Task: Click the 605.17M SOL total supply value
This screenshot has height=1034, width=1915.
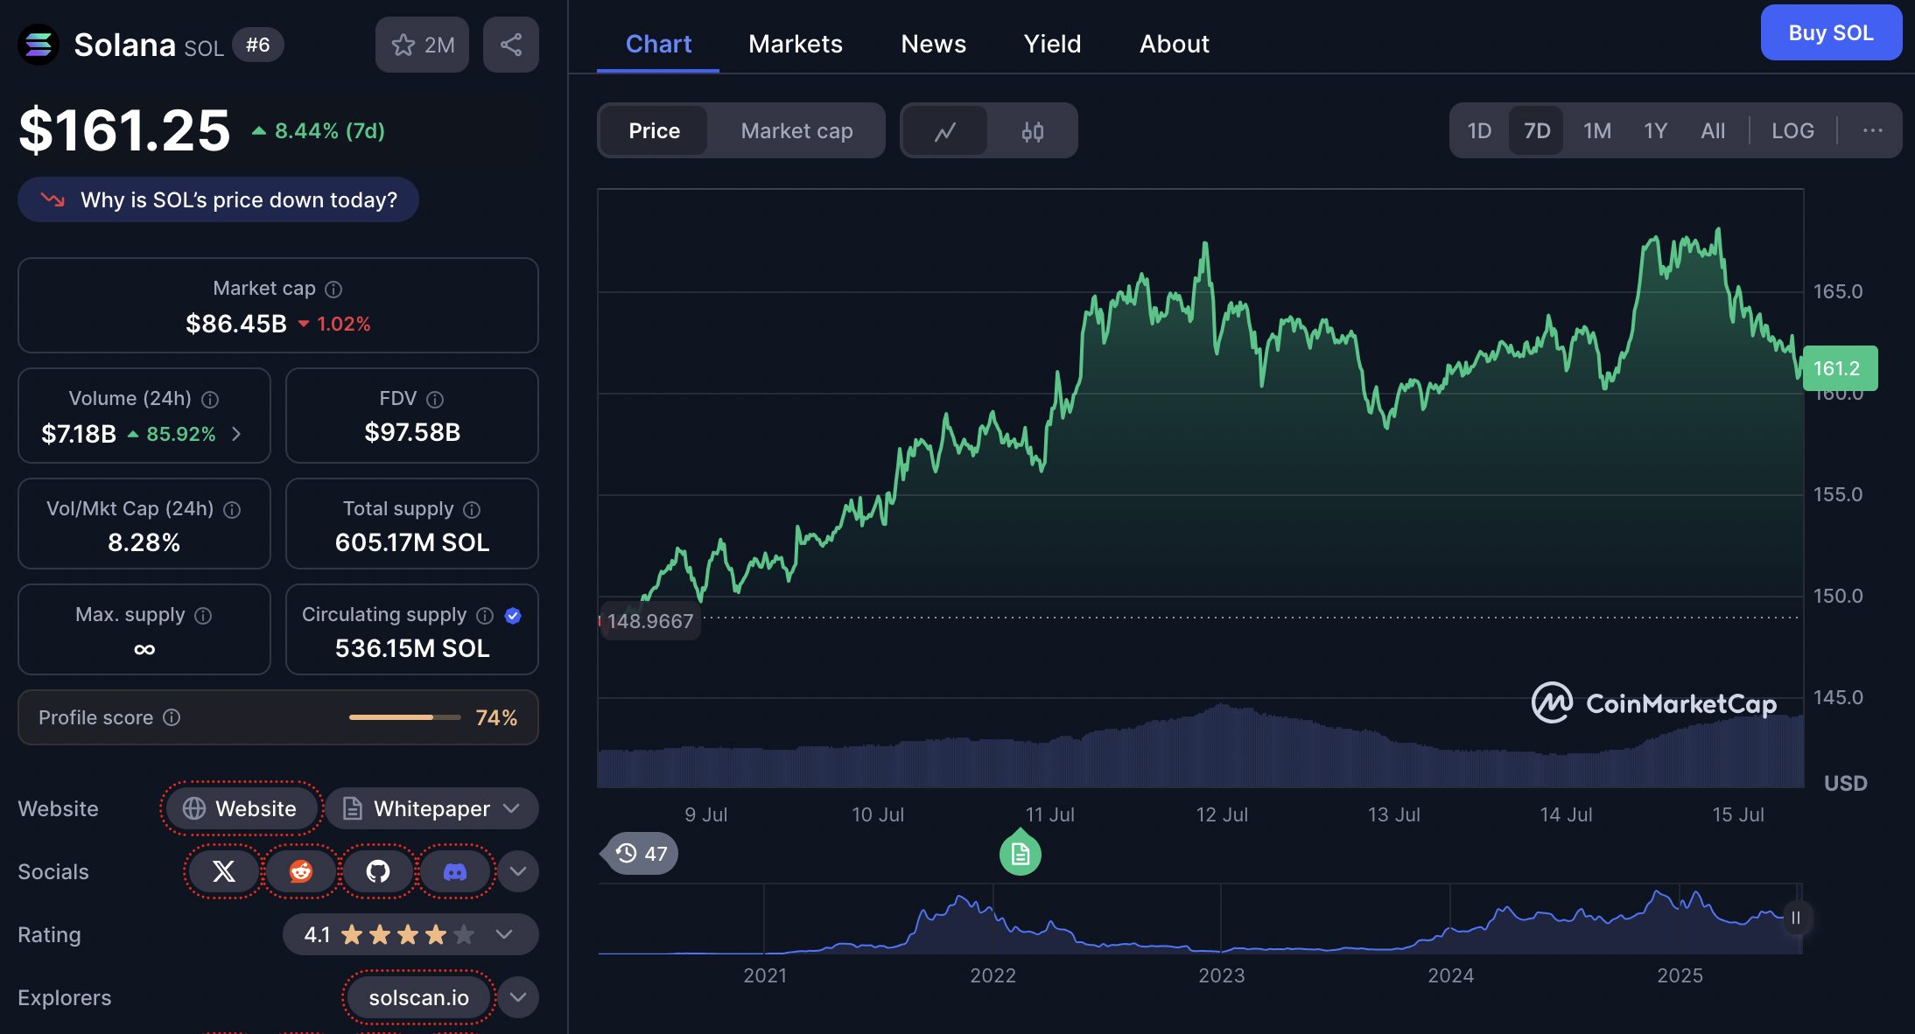Action: (x=412, y=542)
